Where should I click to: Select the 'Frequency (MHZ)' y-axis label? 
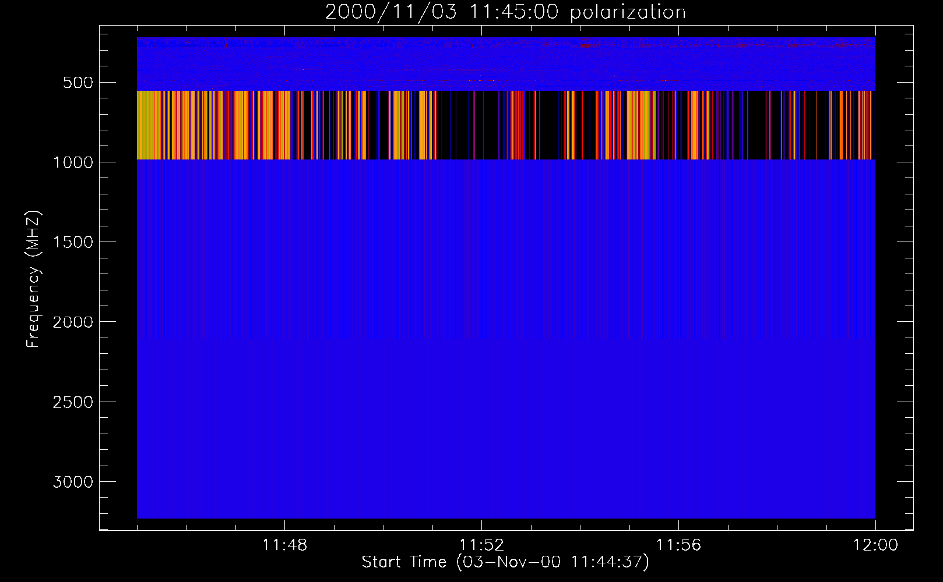click(x=33, y=279)
